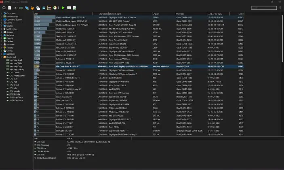Screen dimensions: 284x170
Task: Click the blue user silhouette toolbar icon
Action: pos(44,8)
